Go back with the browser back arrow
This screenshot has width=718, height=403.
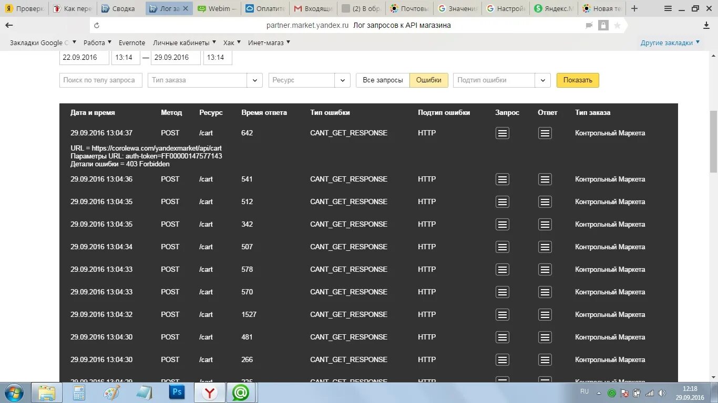(9, 25)
